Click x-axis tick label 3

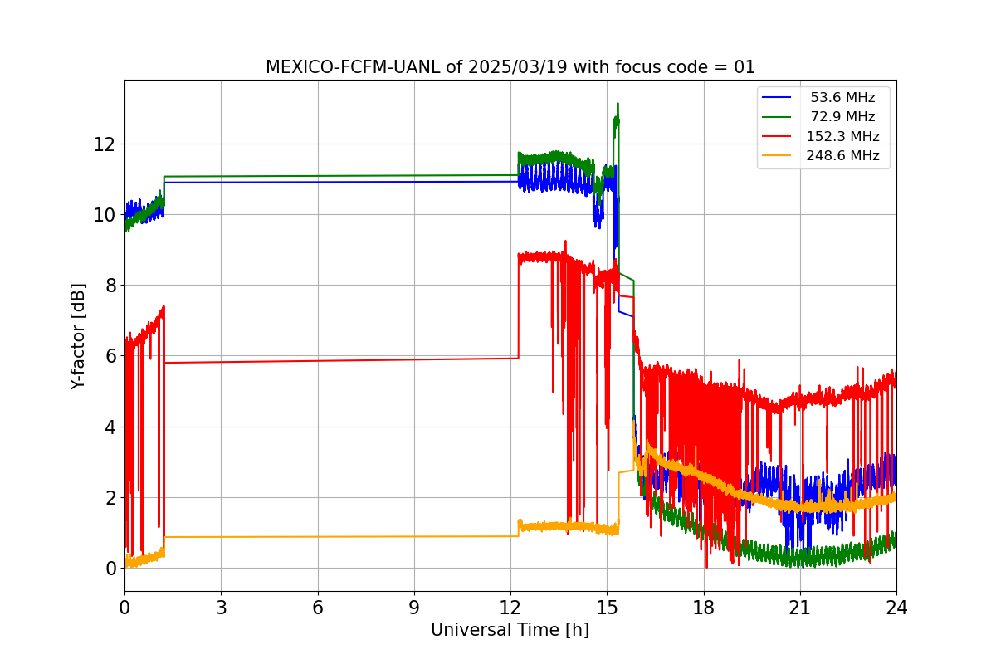click(221, 608)
